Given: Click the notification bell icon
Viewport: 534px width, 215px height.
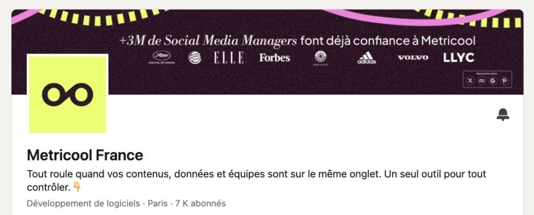Looking at the screenshot, I should click(503, 115).
